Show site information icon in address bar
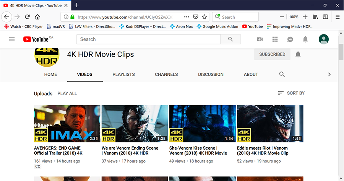This screenshot has height=181, width=344. tap(66, 17)
